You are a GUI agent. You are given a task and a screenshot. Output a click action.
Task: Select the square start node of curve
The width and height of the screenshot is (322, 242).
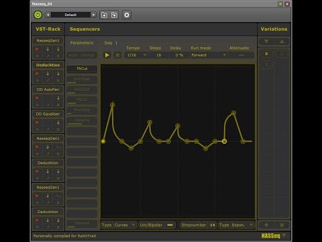[x=103, y=141]
